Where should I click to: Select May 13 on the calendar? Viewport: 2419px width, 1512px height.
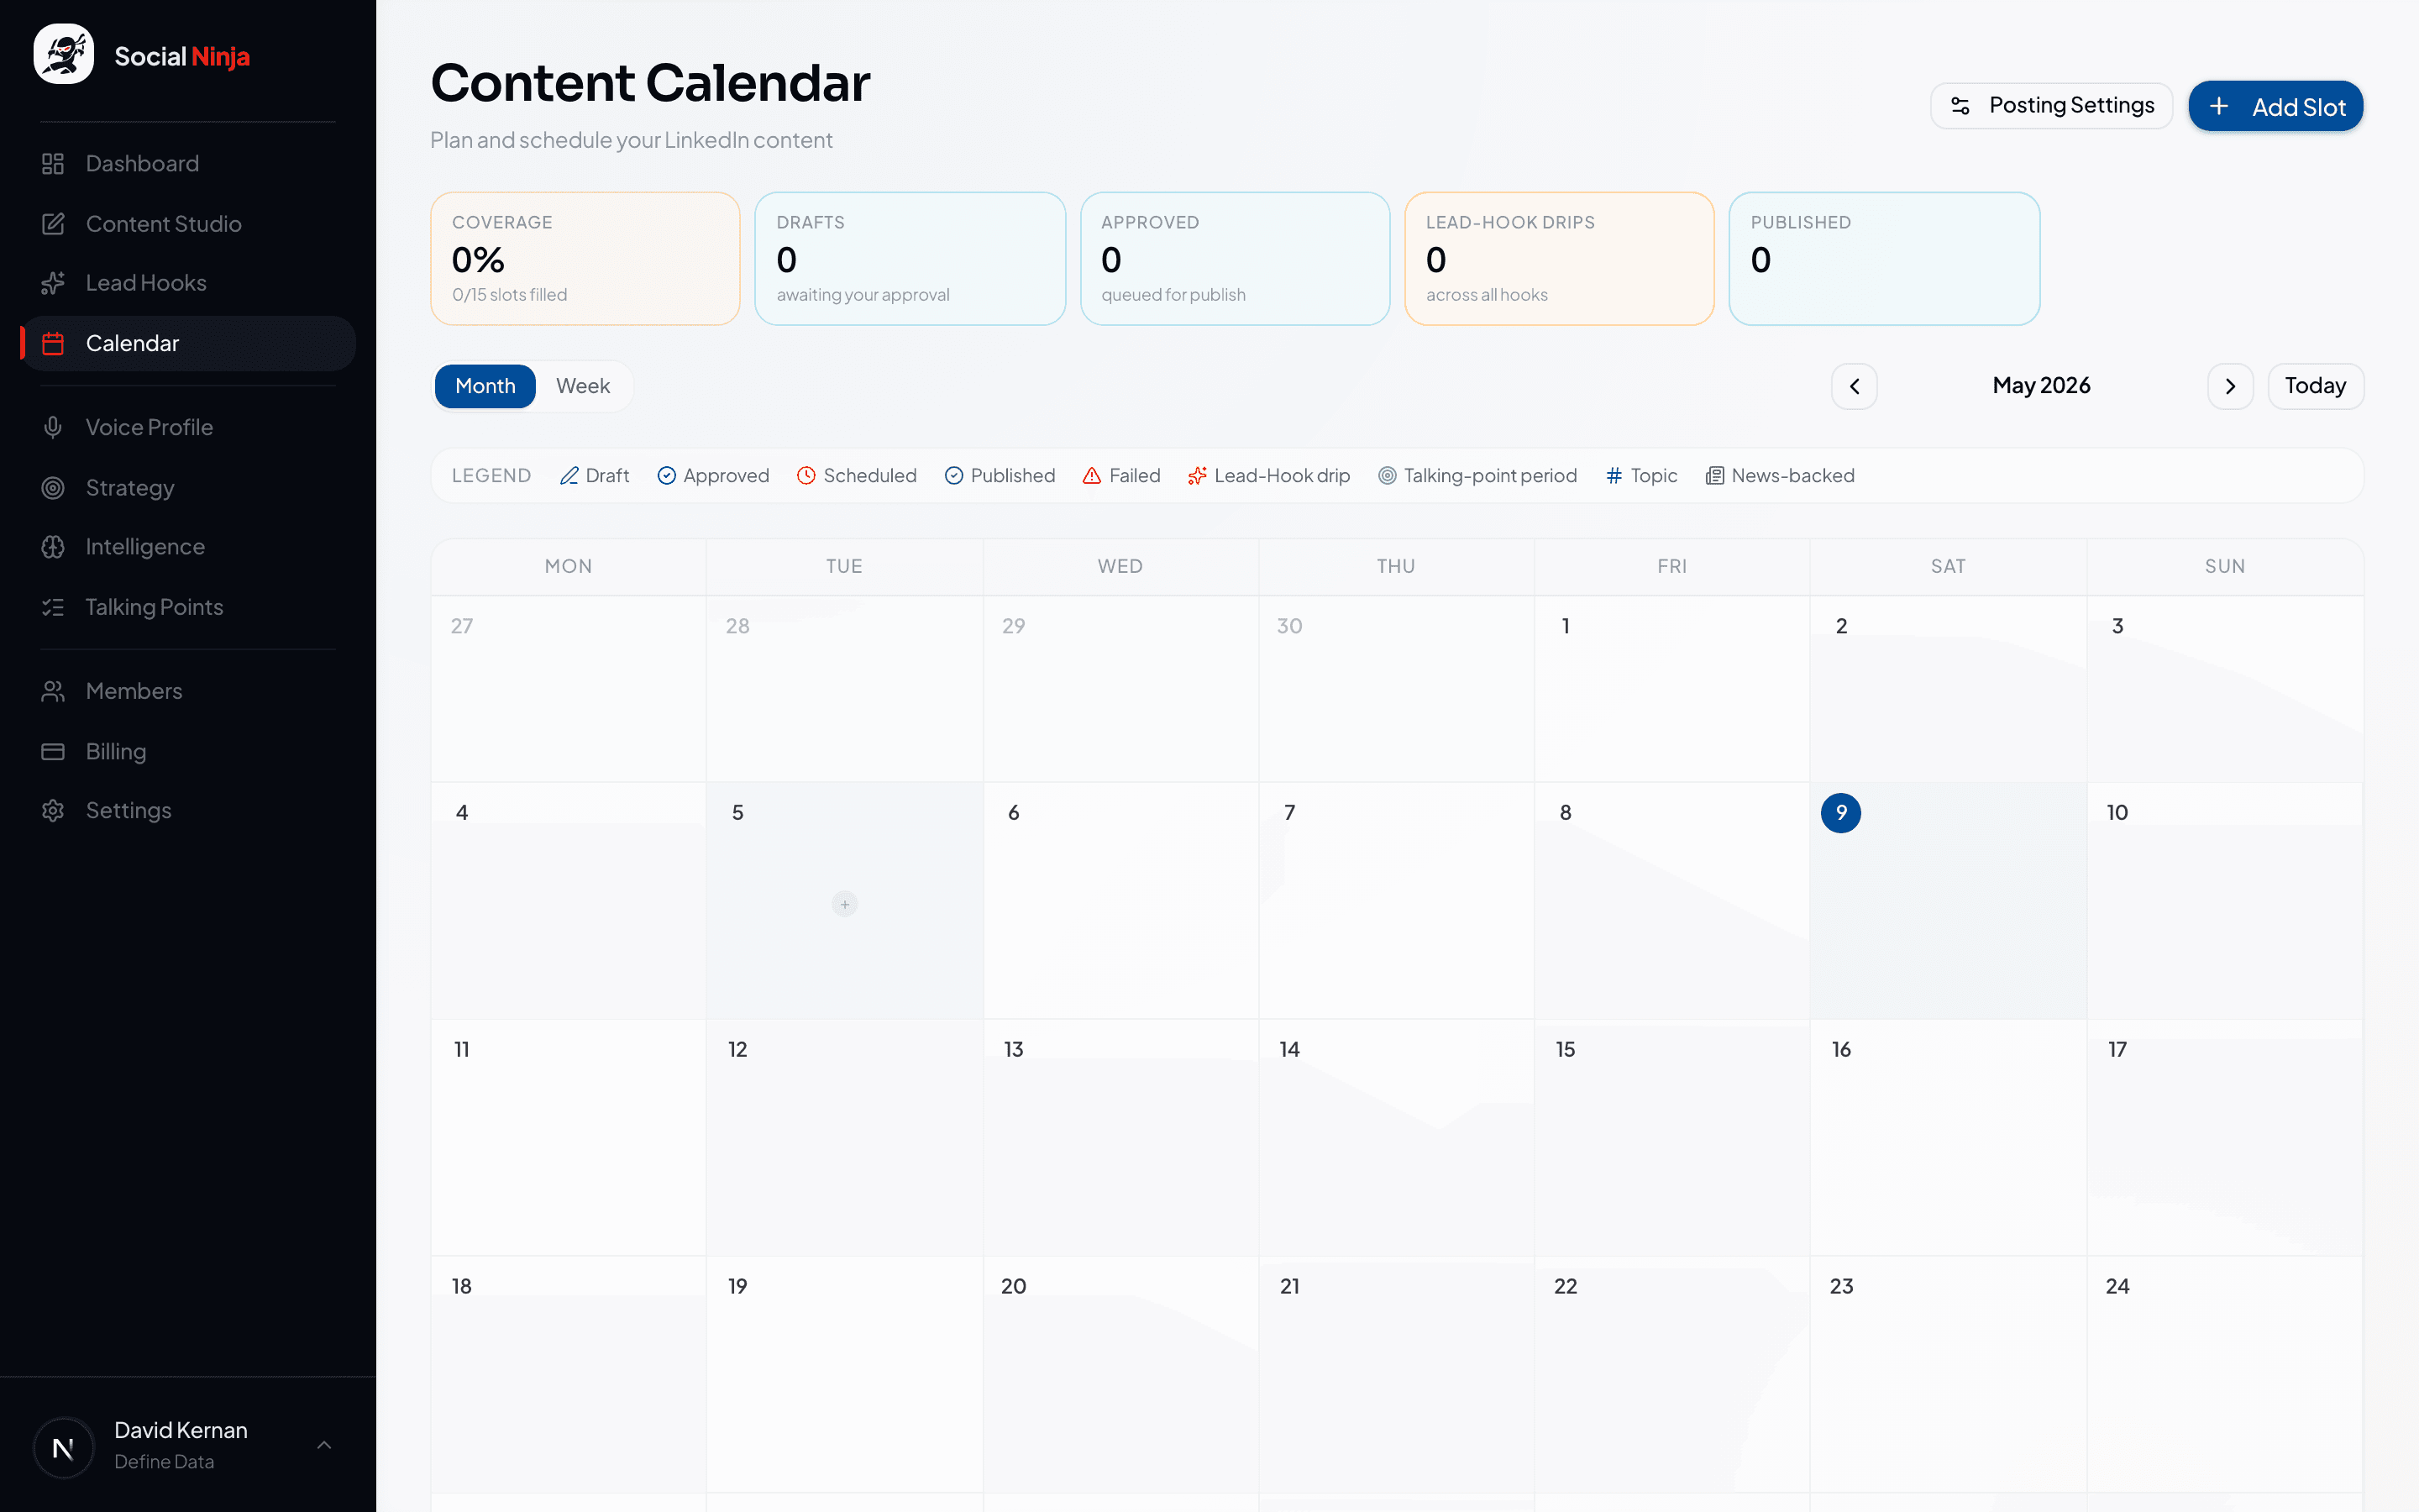point(1120,1138)
